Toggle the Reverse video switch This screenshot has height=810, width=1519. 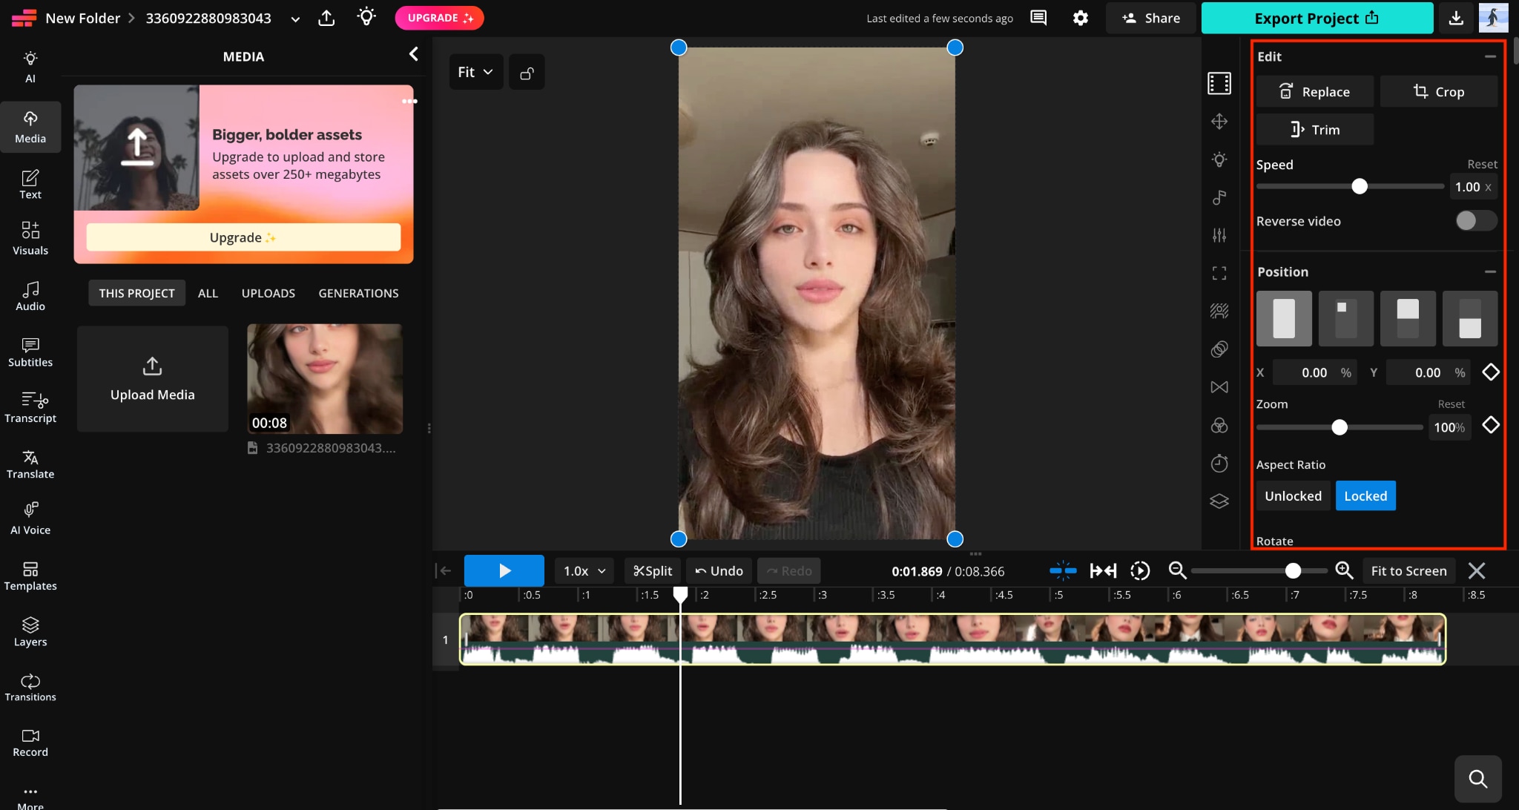[x=1476, y=220]
